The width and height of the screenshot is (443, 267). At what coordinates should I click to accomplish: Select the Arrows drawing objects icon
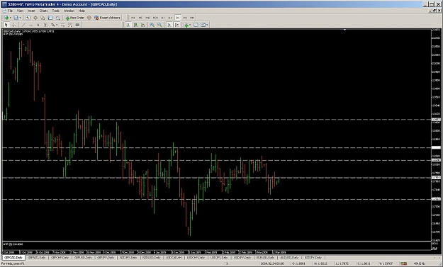tap(53, 25)
